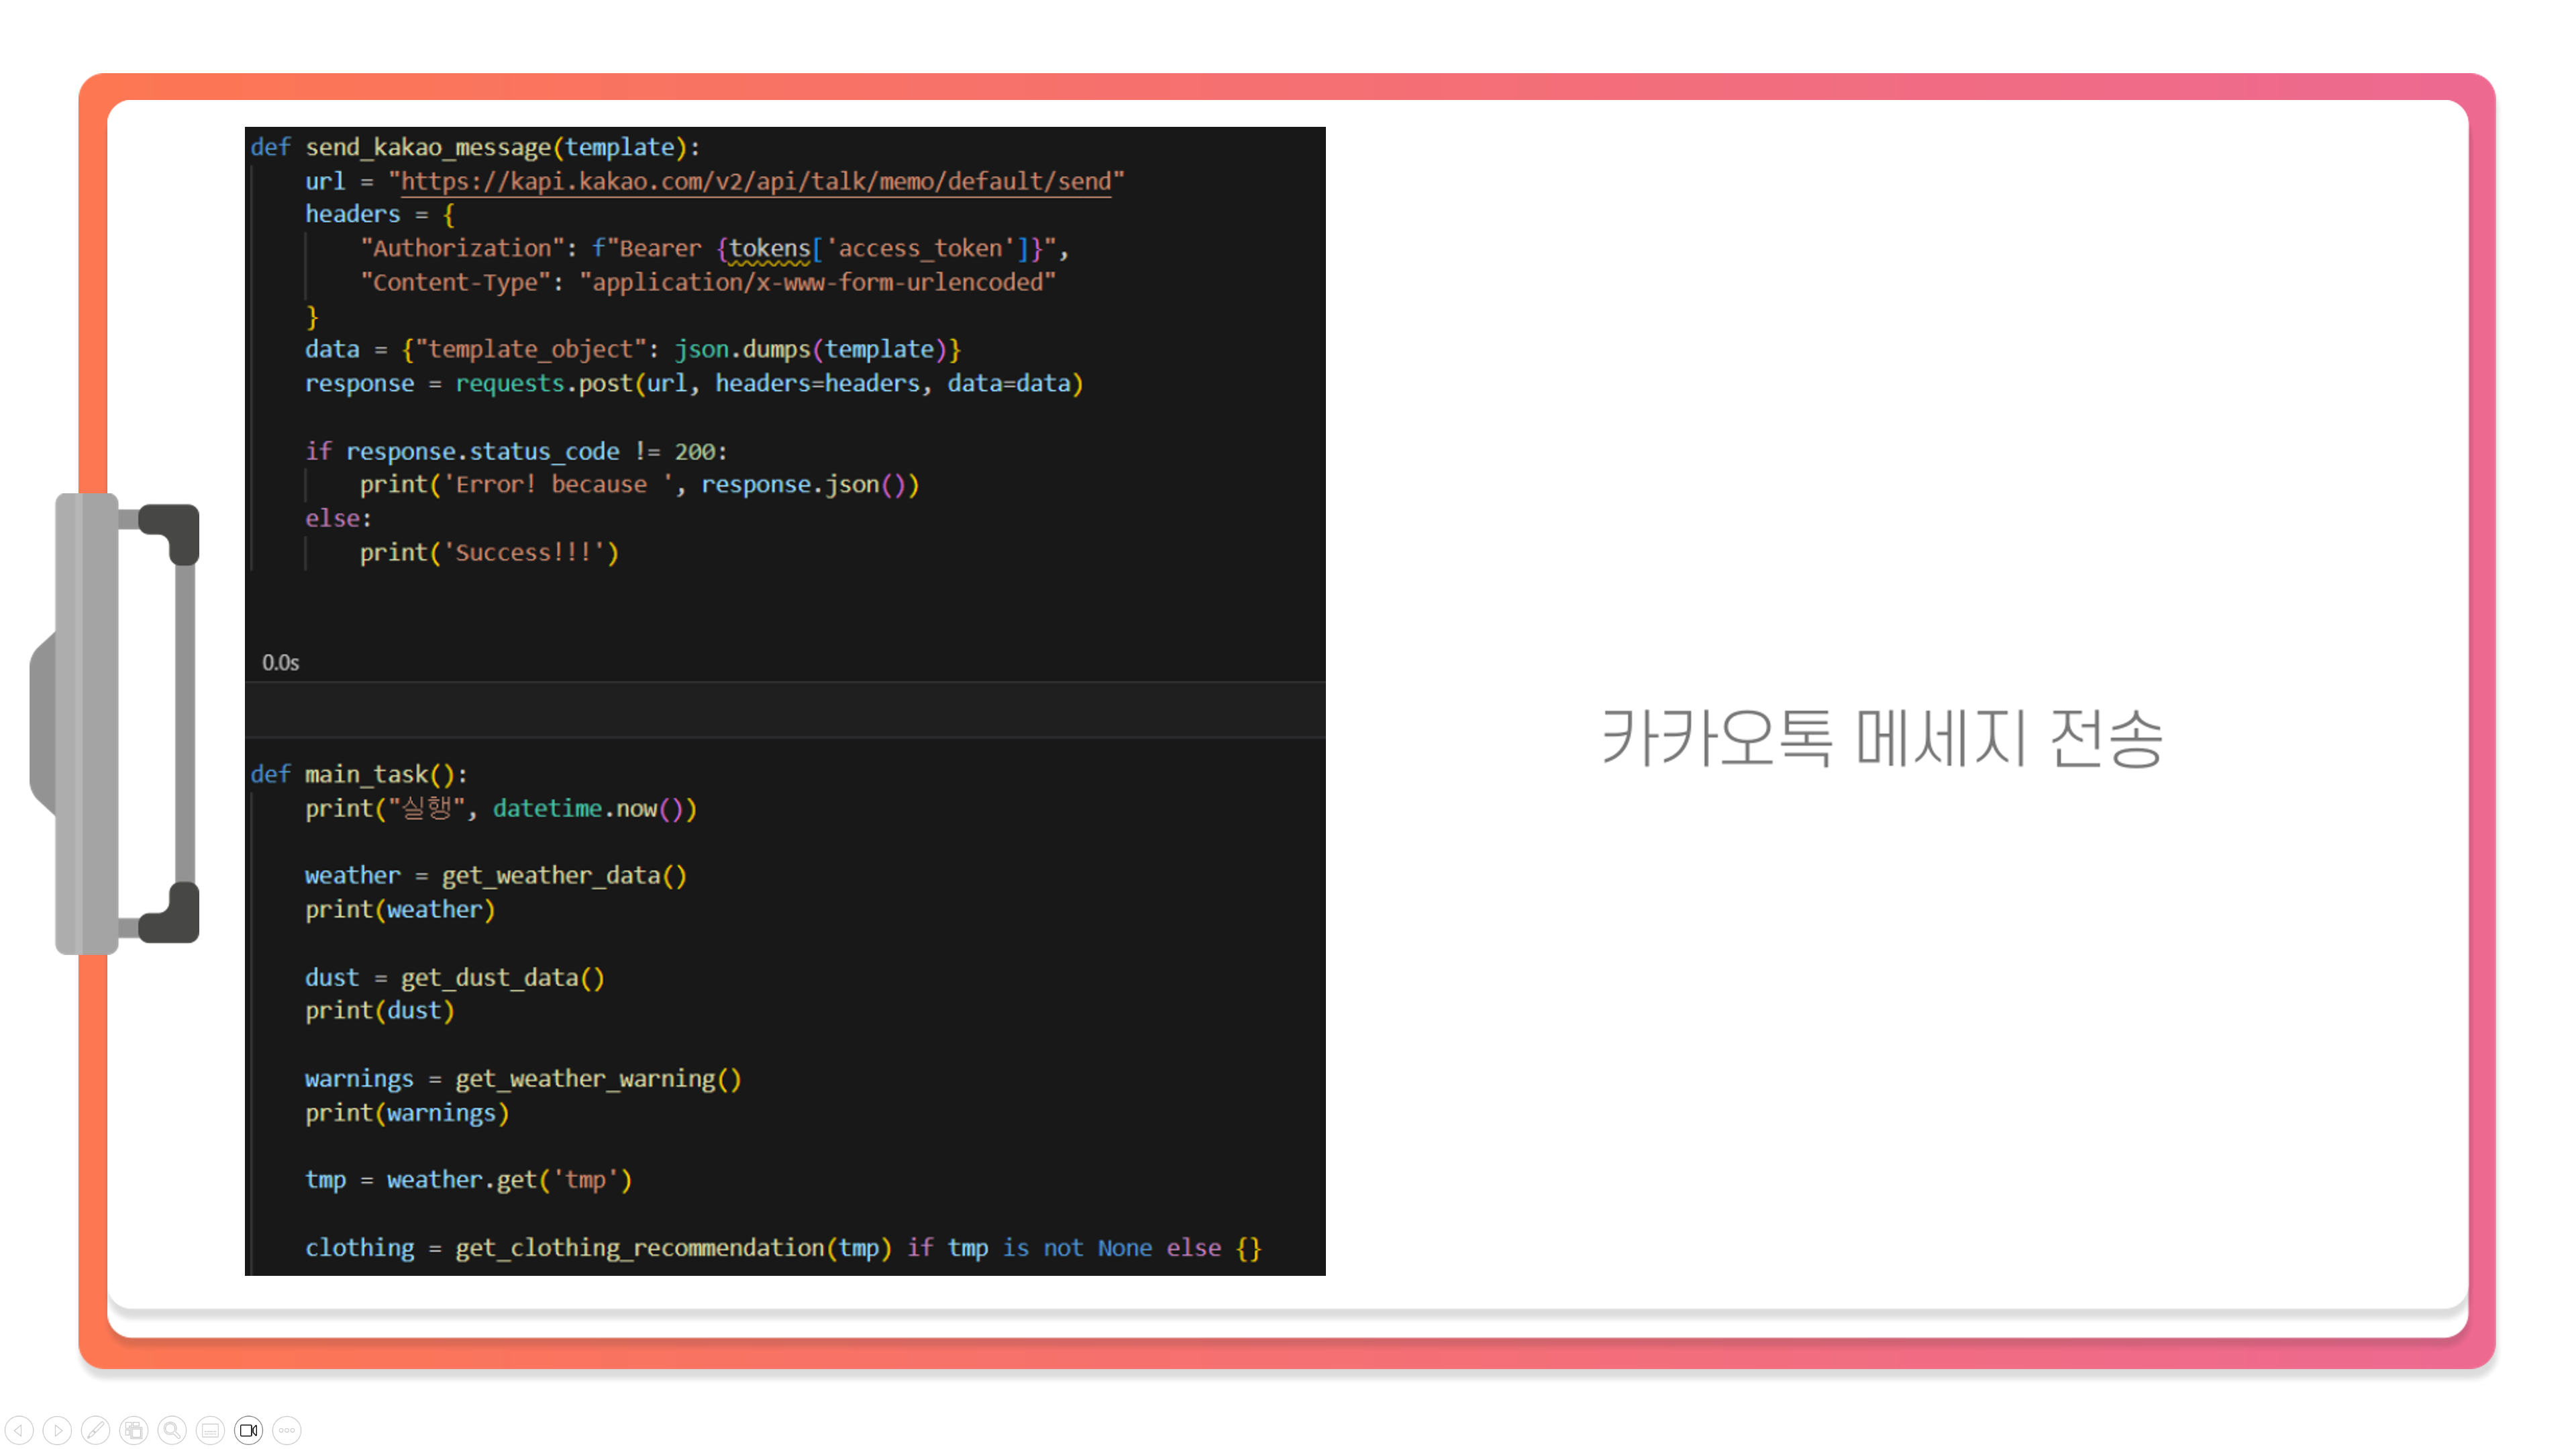Viewport: 2576px width, 1449px height.
Task: Show all slides grid view
Action: (x=134, y=1430)
